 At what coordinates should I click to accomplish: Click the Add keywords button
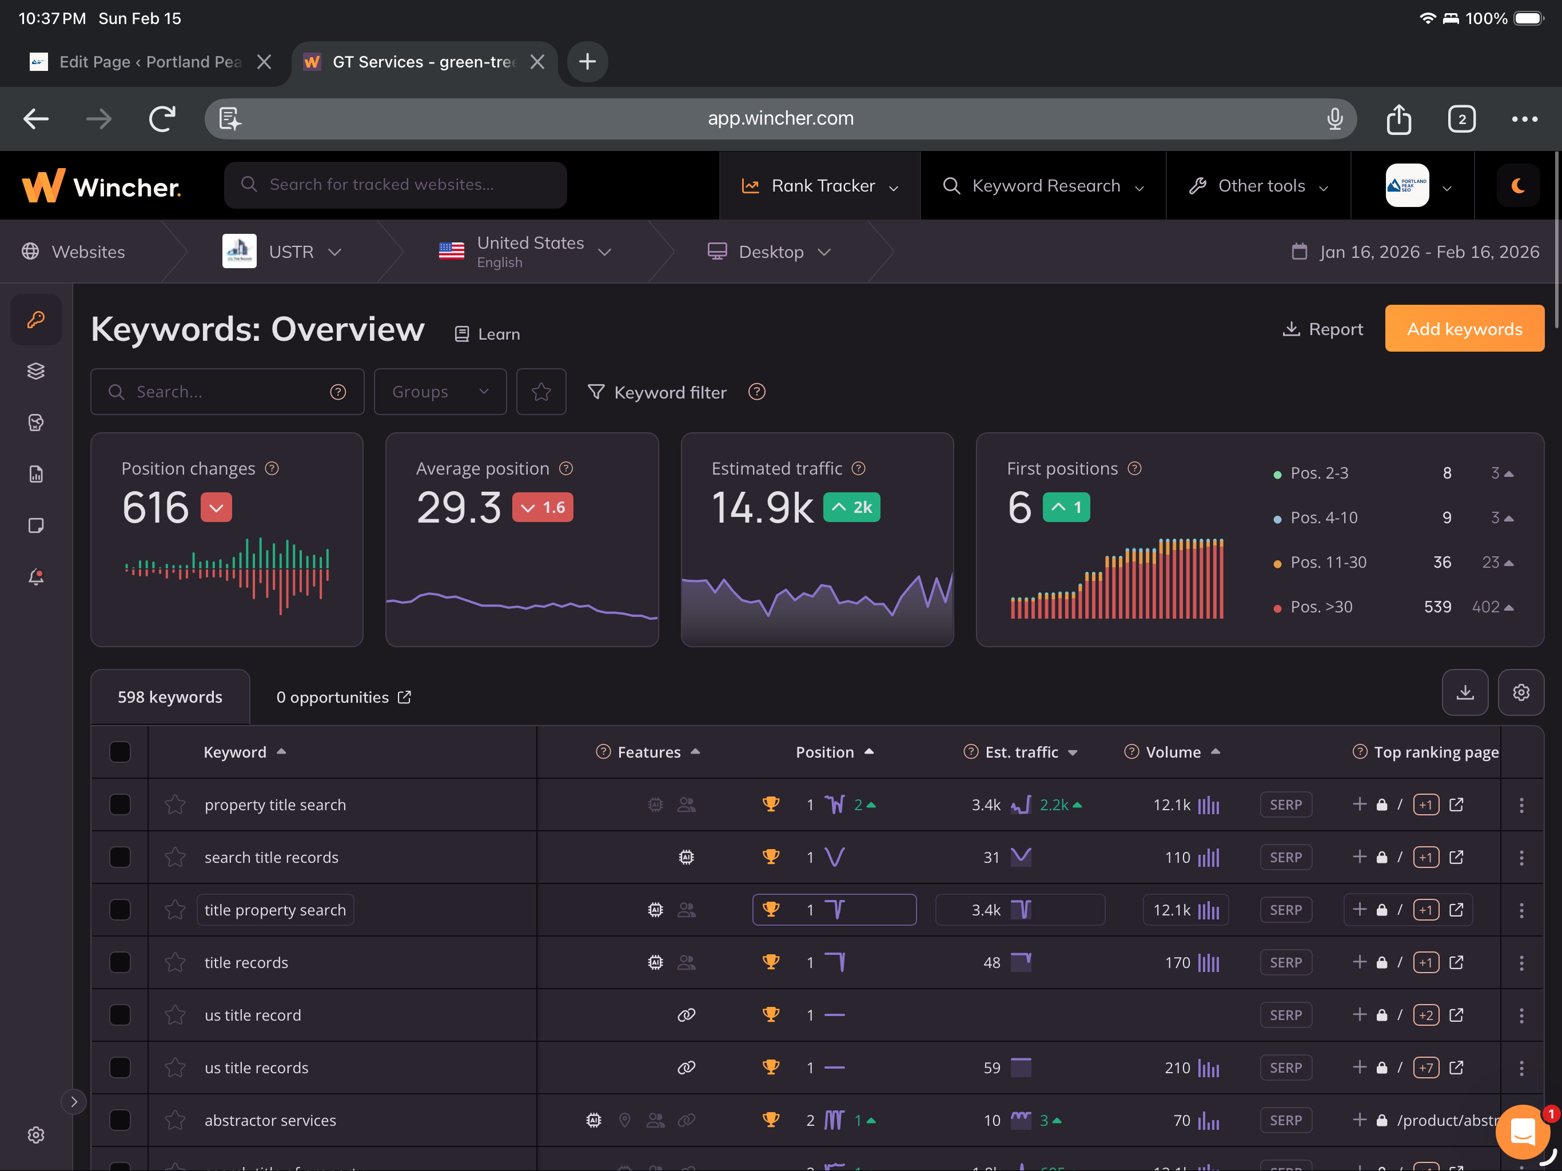point(1465,328)
